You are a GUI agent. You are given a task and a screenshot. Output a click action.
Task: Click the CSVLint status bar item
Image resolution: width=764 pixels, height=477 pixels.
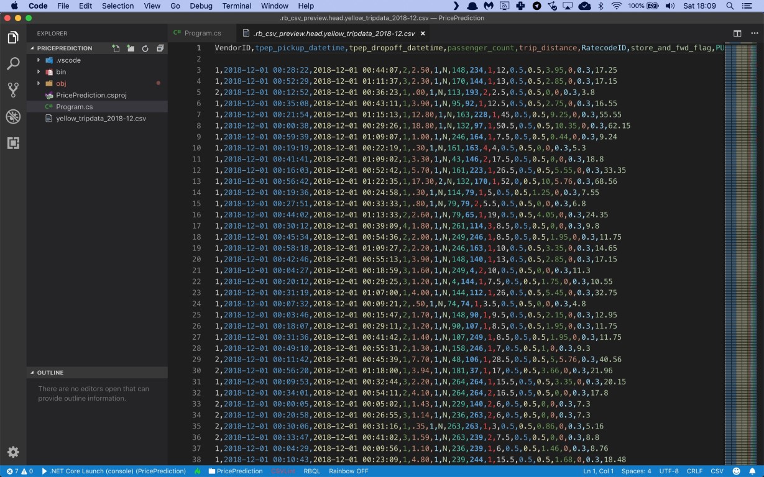click(283, 471)
